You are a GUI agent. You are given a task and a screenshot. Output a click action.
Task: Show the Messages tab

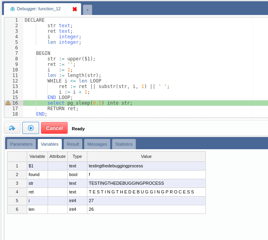97,144
